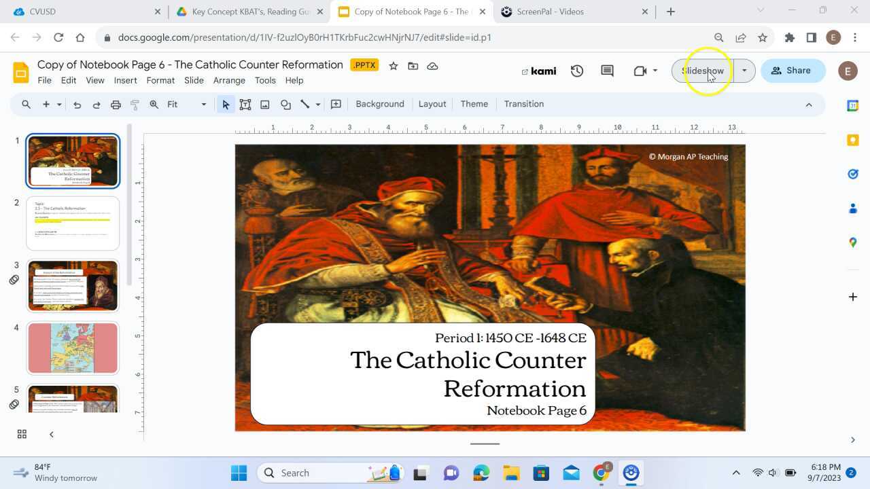Viewport: 870px width, 489px height.
Task: Open Google Tasks in the side panel
Action: 853,174
